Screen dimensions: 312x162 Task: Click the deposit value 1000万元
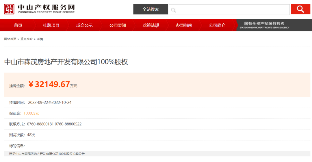[31, 113]
